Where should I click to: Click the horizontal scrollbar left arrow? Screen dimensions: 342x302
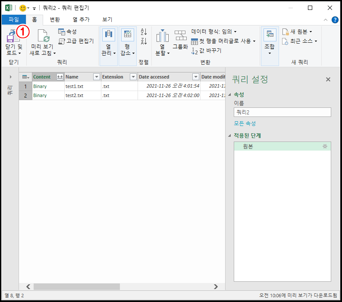tap(28, 286)
